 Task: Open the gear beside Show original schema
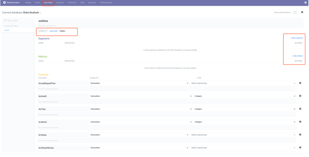click(x=302, y=12)
